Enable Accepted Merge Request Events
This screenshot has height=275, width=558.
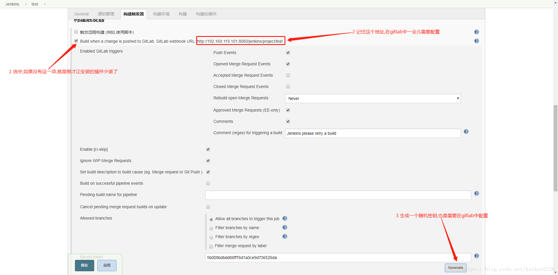[288, 75]
